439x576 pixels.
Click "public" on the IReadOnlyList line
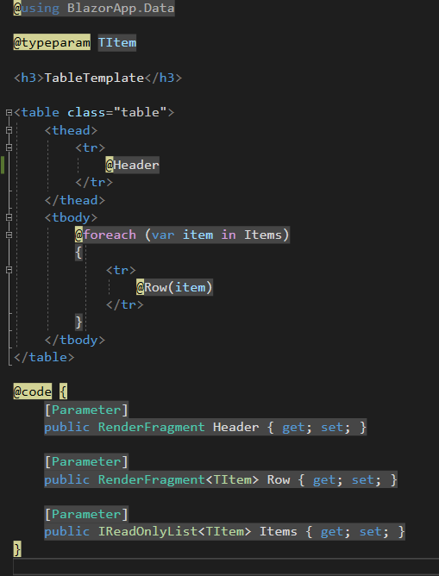tap(67, 532)
